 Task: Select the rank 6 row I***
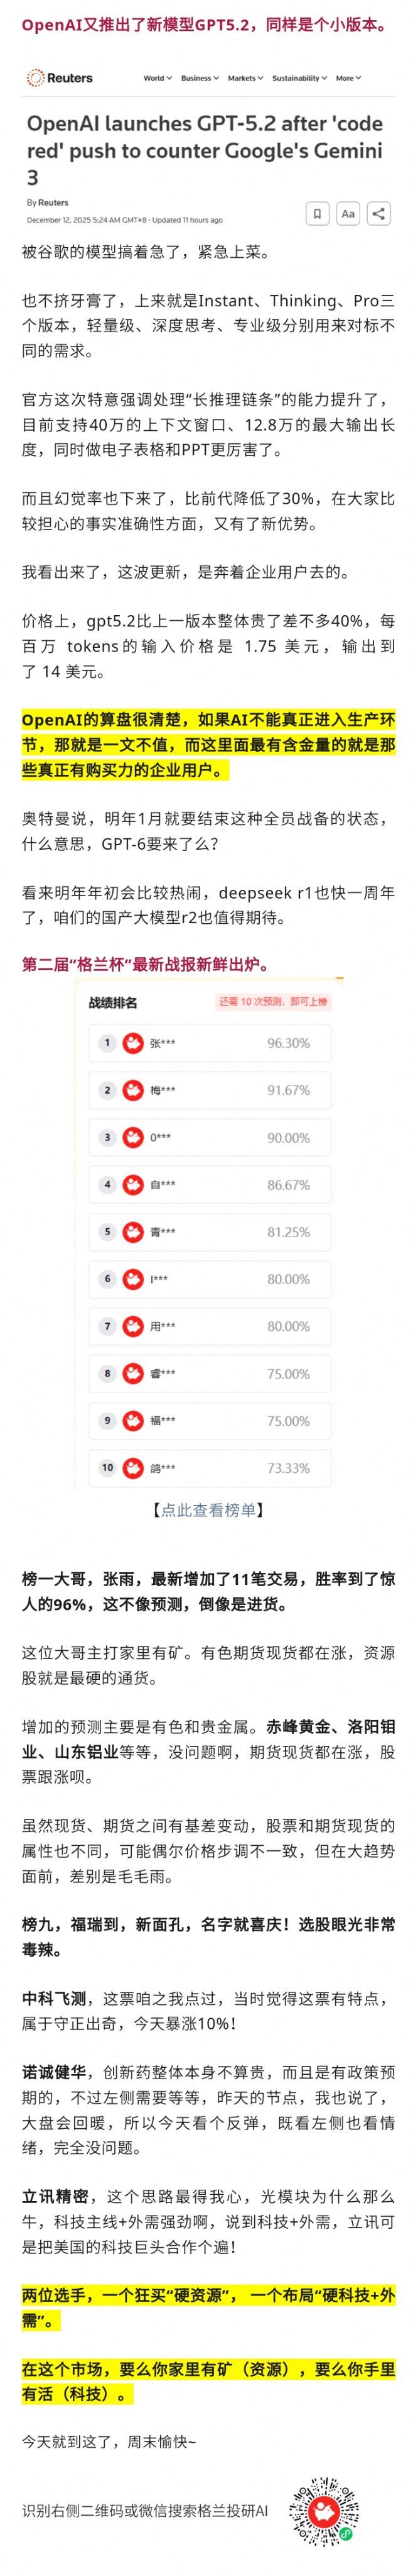point(210,1279)
